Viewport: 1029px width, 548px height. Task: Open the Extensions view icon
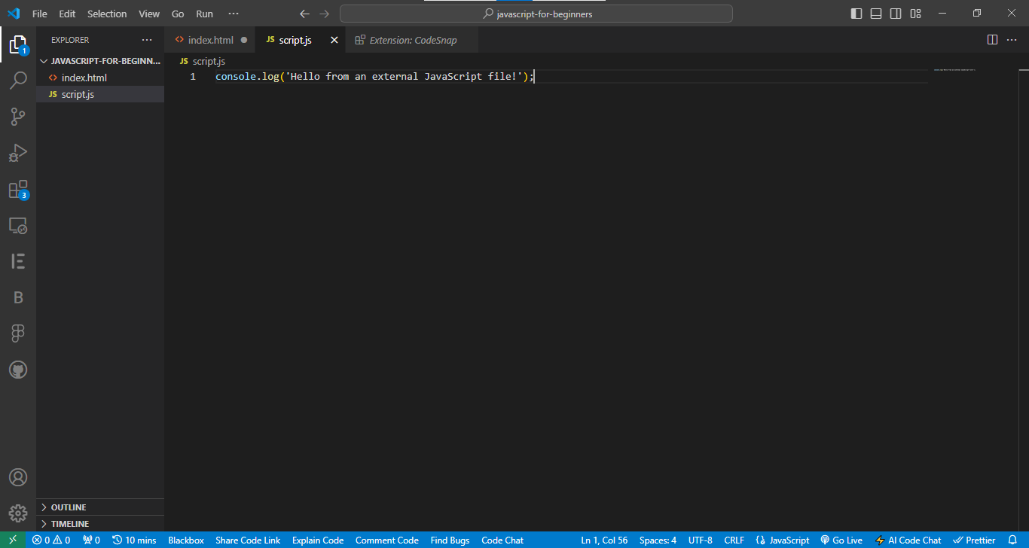click(18, 189)
